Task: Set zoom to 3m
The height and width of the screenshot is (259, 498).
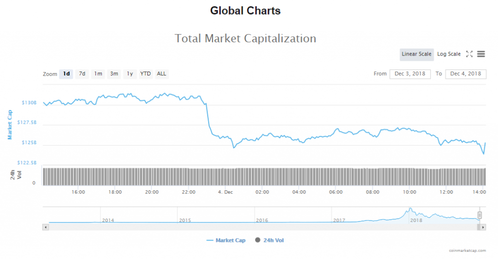Action: pos(114,74)
